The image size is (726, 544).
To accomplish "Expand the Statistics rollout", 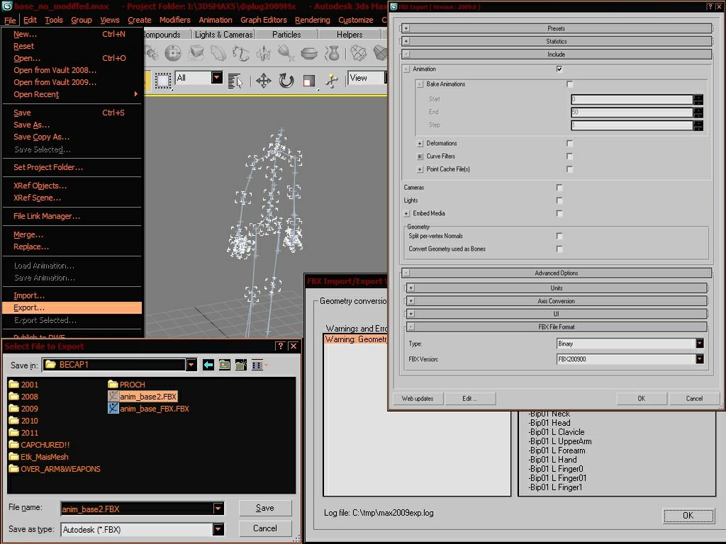I will (556, 41).
